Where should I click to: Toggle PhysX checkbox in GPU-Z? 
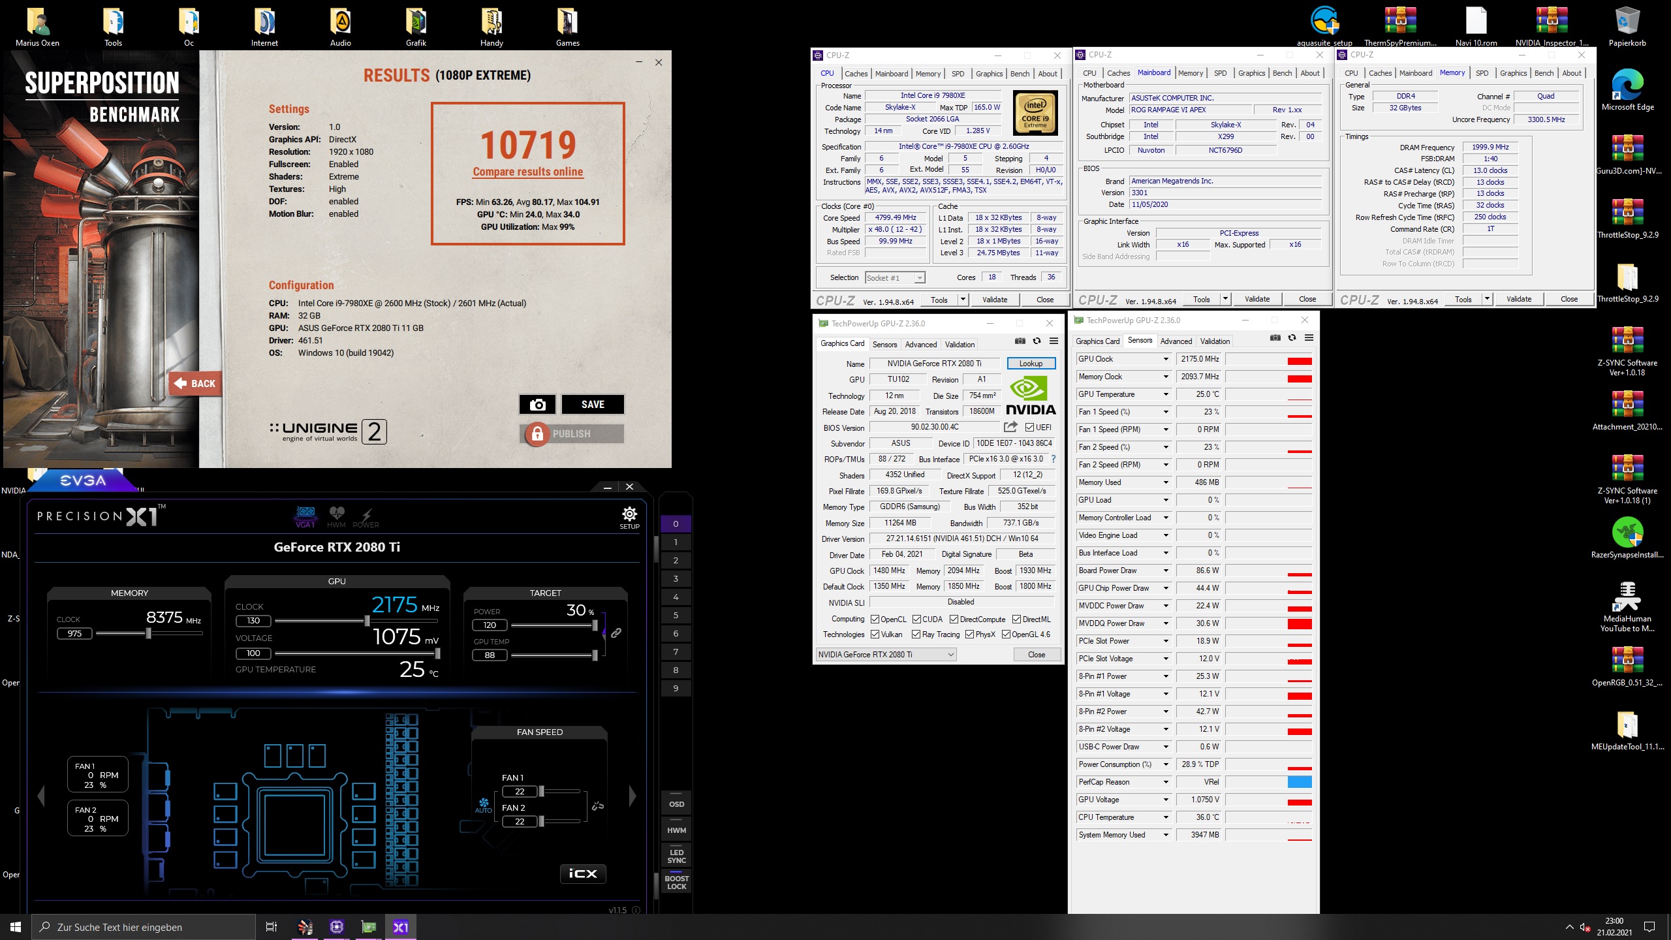coord(969,634)
